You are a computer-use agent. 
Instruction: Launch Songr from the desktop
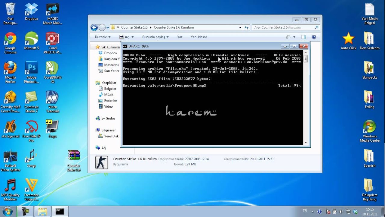(31, 159)
